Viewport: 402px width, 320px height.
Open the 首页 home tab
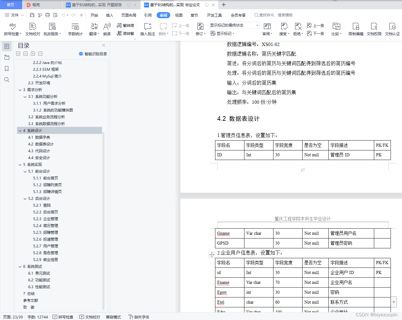coord(11,5)
